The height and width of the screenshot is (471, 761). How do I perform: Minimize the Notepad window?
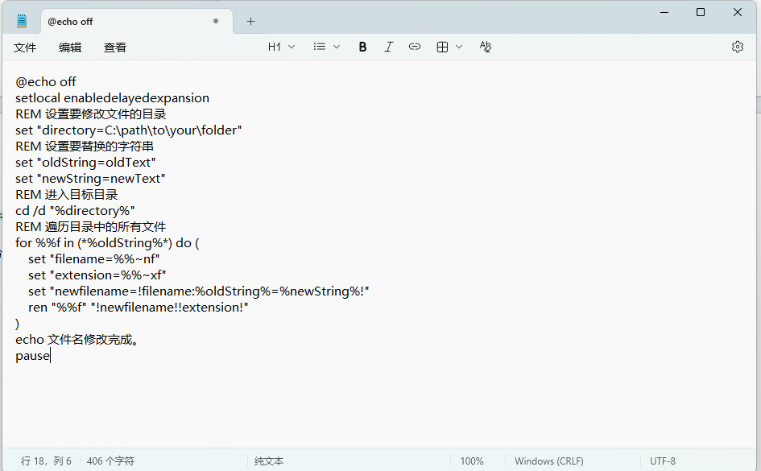(x=664, y=12)
